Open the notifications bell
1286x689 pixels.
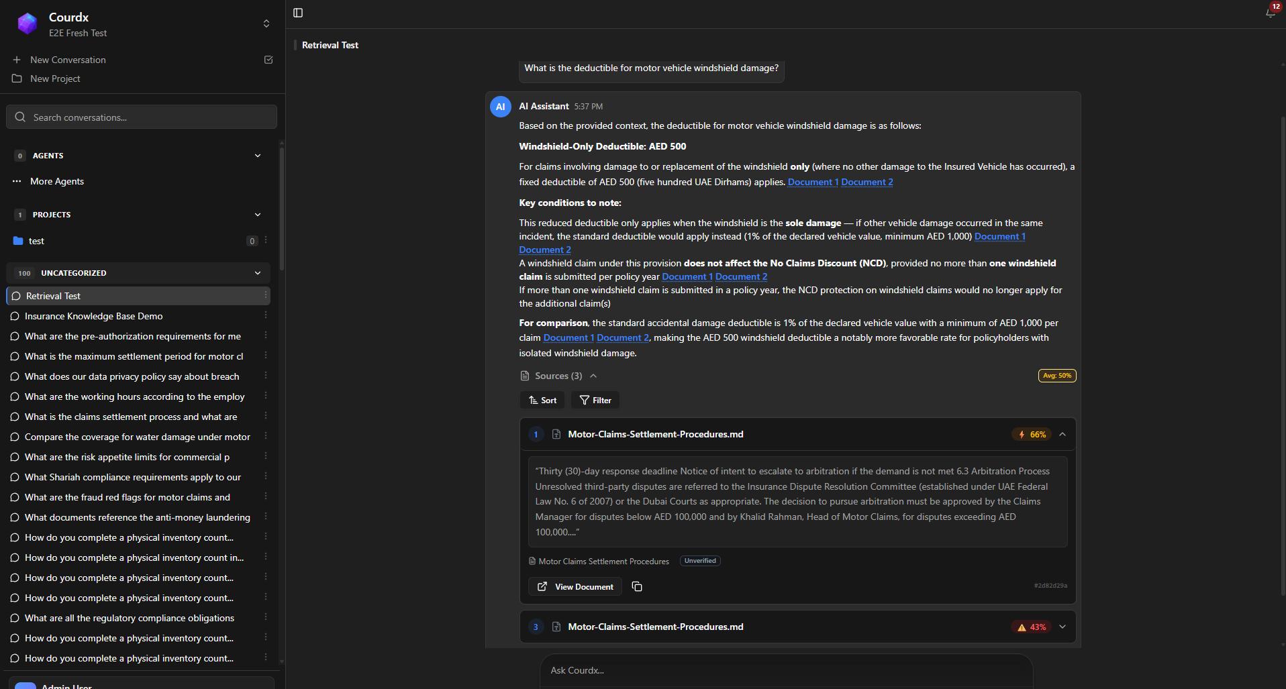click(x=1271, y=13)
